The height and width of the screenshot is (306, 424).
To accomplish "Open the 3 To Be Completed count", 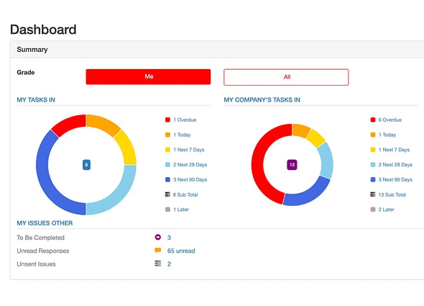I will pyautogui.click(x=169, y=238).
